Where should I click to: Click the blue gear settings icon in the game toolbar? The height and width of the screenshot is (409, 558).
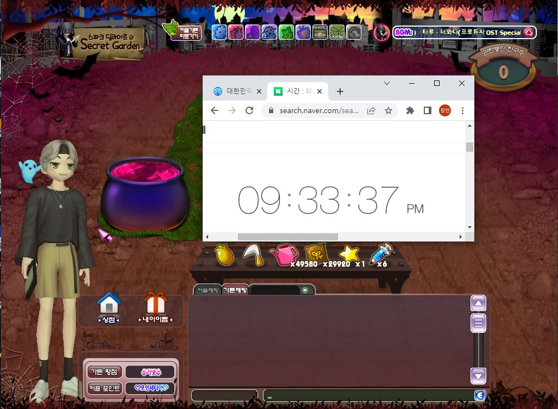pyautogui.click(x=220, y=33)
